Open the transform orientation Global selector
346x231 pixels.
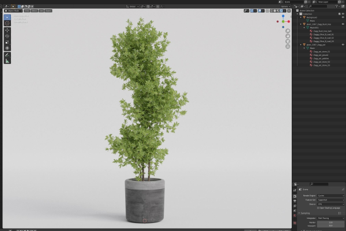point(133,6)
